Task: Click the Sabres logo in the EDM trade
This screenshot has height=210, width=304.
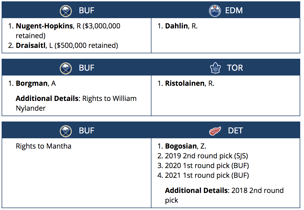Action: pos(66,11)
